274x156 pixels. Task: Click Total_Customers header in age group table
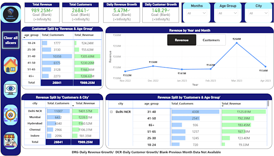click(x=53, y=35)
